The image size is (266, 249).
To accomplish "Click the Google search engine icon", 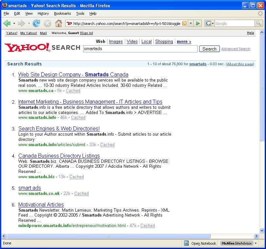I will click(x=208, y=23).
